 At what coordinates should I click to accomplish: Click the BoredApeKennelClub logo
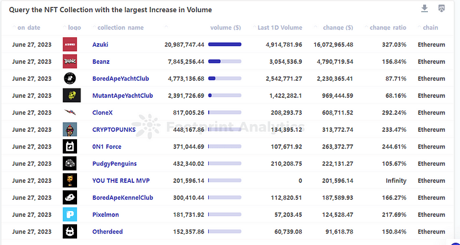[70, 197]
